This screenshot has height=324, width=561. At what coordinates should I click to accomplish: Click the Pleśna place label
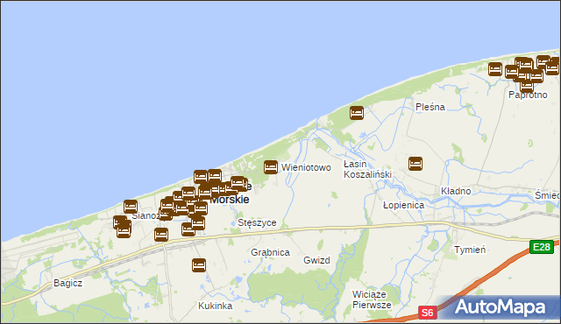tap(430, 107)
